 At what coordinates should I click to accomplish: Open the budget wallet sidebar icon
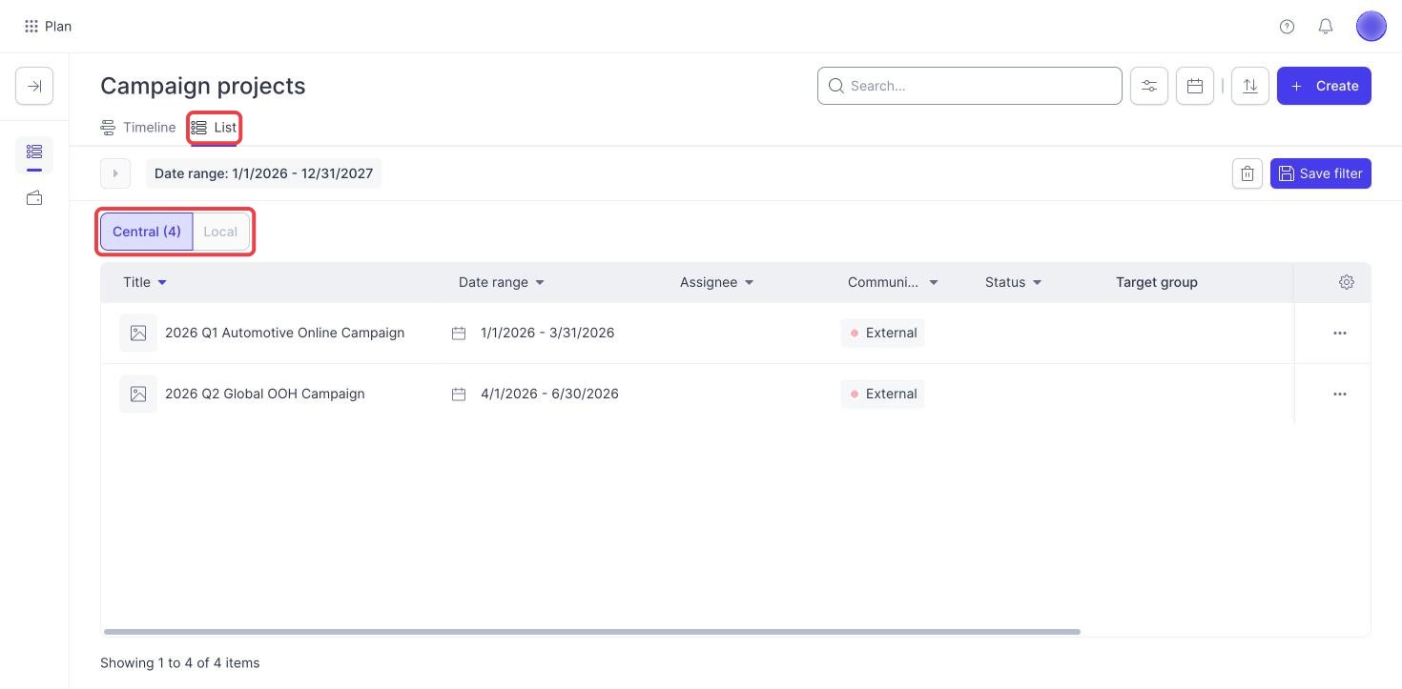coord(34,198)
